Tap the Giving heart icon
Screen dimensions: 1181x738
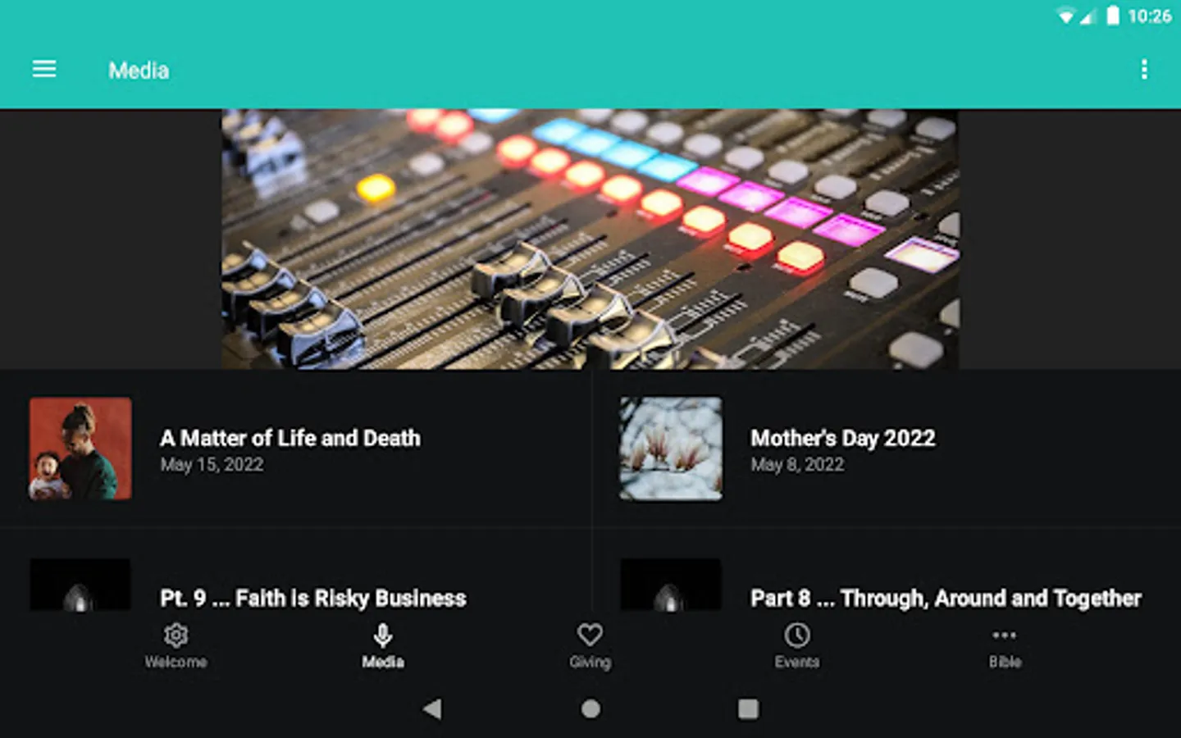(x=590, y=635)
